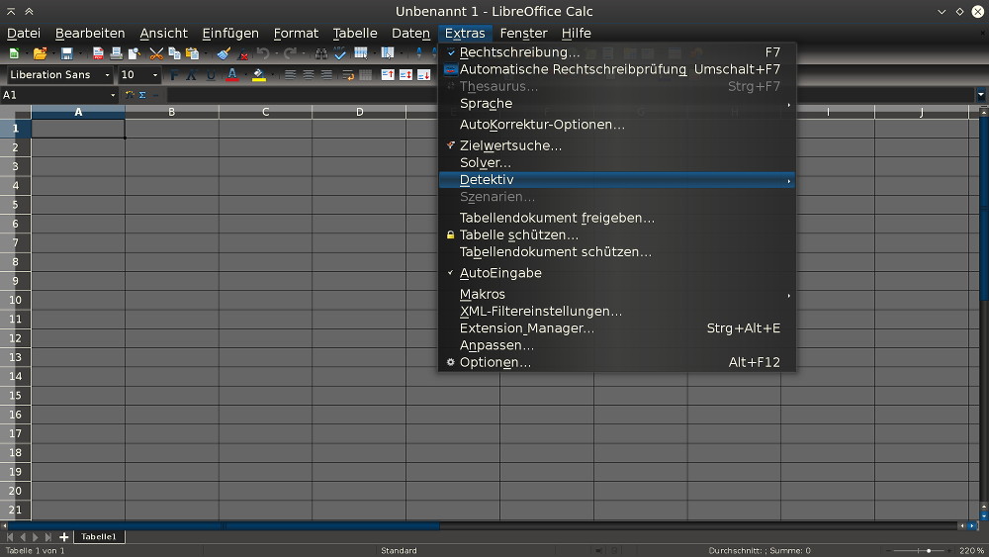Center cell content horizontally
This screenshot has width=989, height=557.
pos(309,75)
